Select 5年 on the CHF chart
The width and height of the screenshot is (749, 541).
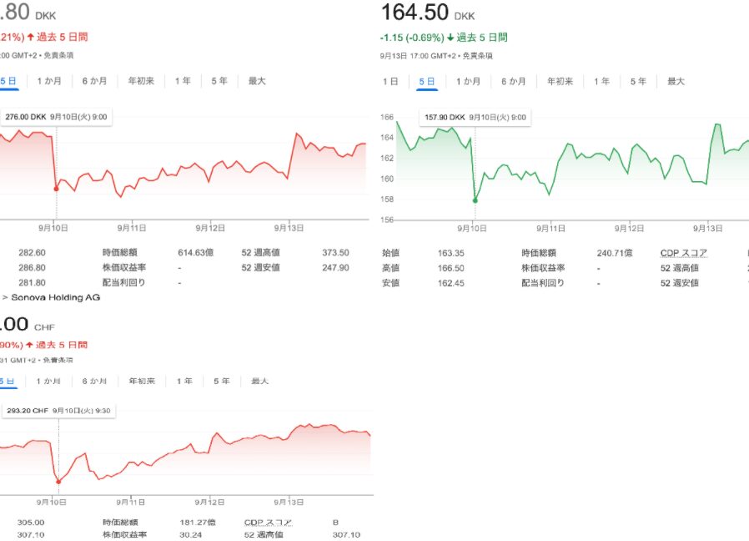pos(220,381)
